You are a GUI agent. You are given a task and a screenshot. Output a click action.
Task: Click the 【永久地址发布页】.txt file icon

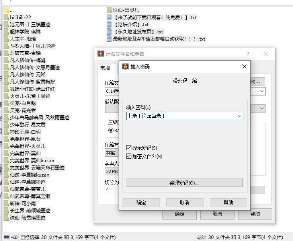tap(109, 31)
